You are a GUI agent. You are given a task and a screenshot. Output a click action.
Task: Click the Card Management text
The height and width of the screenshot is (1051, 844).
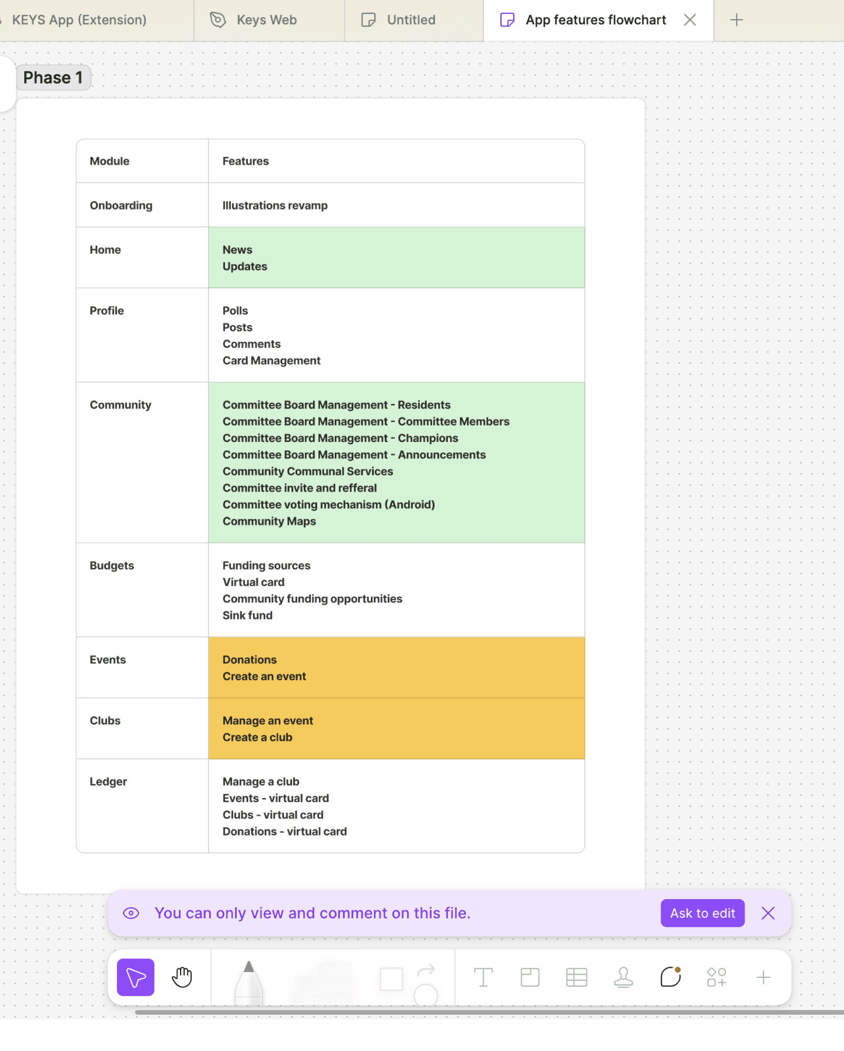point(271,361)
